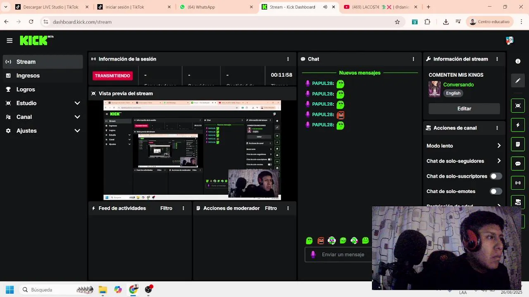This screenshot has width=529, height=297.
Task: Click the pencil edit icon in sidebar
Action: click(518, 81)
